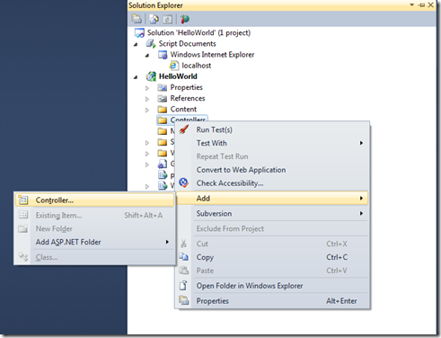This screenshot has width=441, height=338.
Task: Select the References label in tree
Action: pyautogui.click(x=188, y=98)
